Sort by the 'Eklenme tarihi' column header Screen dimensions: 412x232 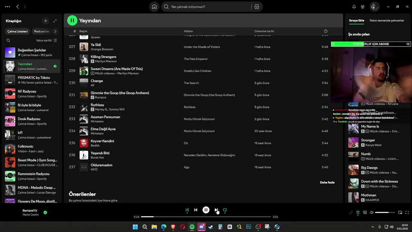click(264, 31)
